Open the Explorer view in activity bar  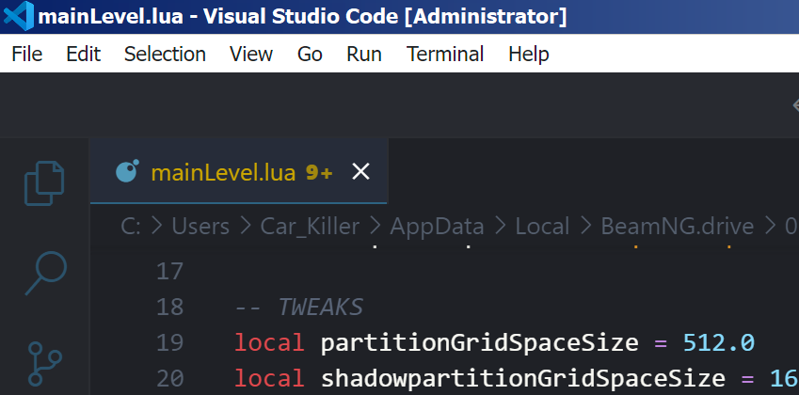pyautogui.click(x=44, y=182)
